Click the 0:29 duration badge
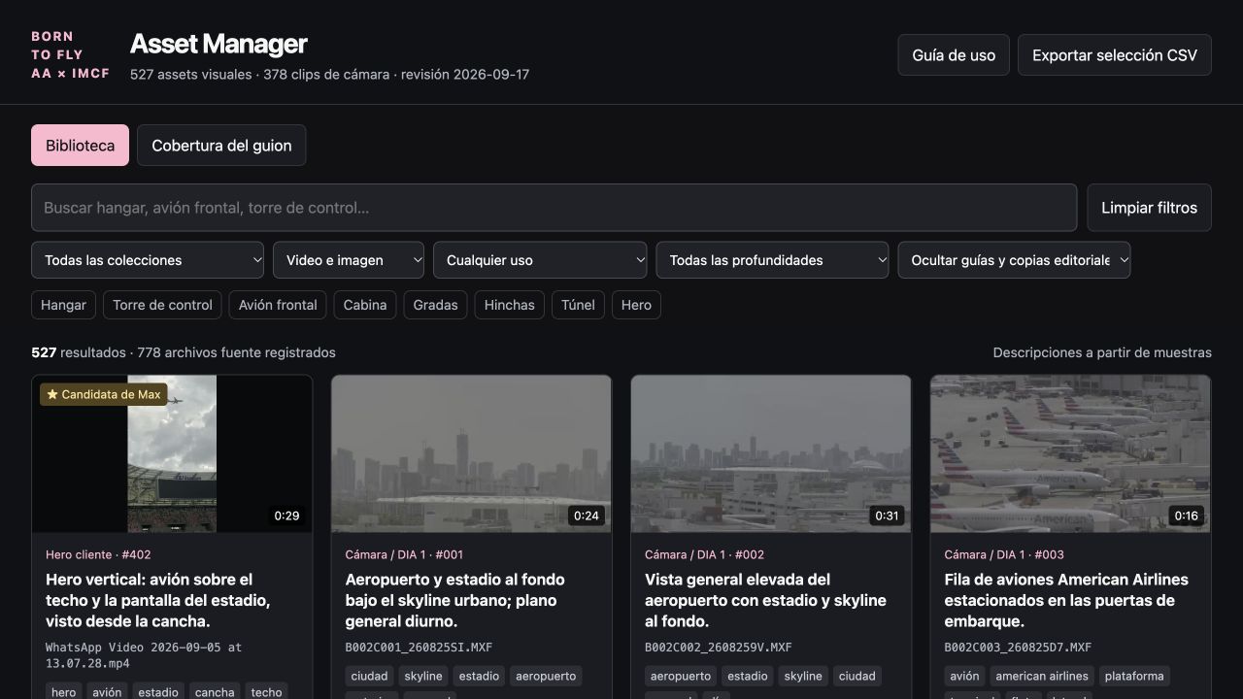Screen dimensions: 1243x699 point(286,516)
